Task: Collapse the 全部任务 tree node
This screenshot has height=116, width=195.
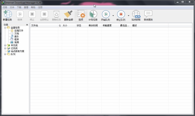Action: pyautogui.click(x=5, y=28)
